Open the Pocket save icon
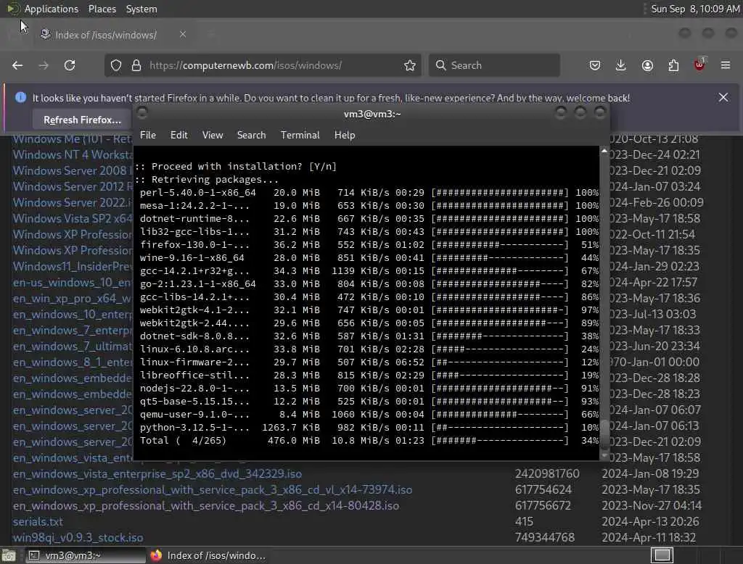This screenshot has width=743, height=564. coord(595,65)
